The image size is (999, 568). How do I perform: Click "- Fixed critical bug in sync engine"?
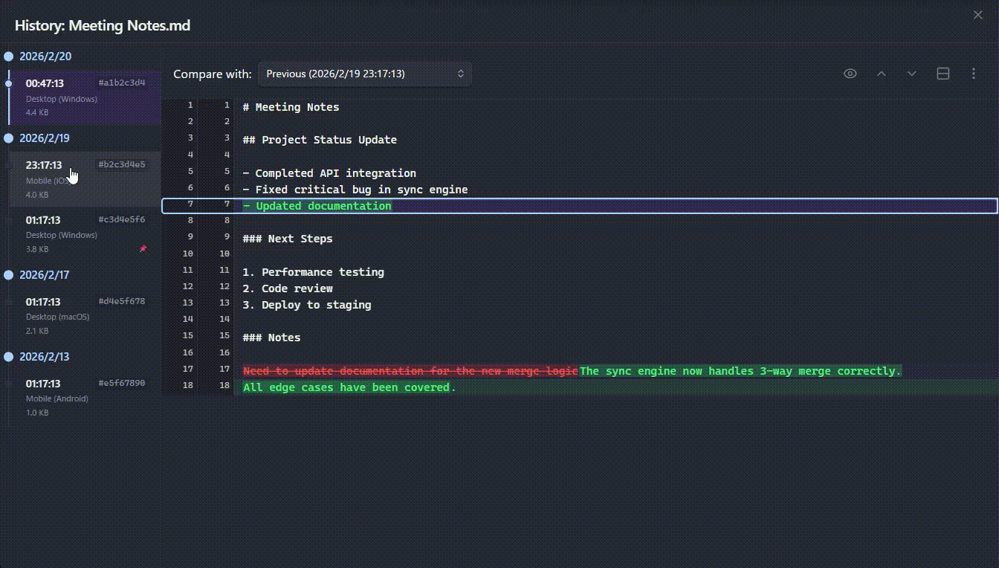pos(355,190)
